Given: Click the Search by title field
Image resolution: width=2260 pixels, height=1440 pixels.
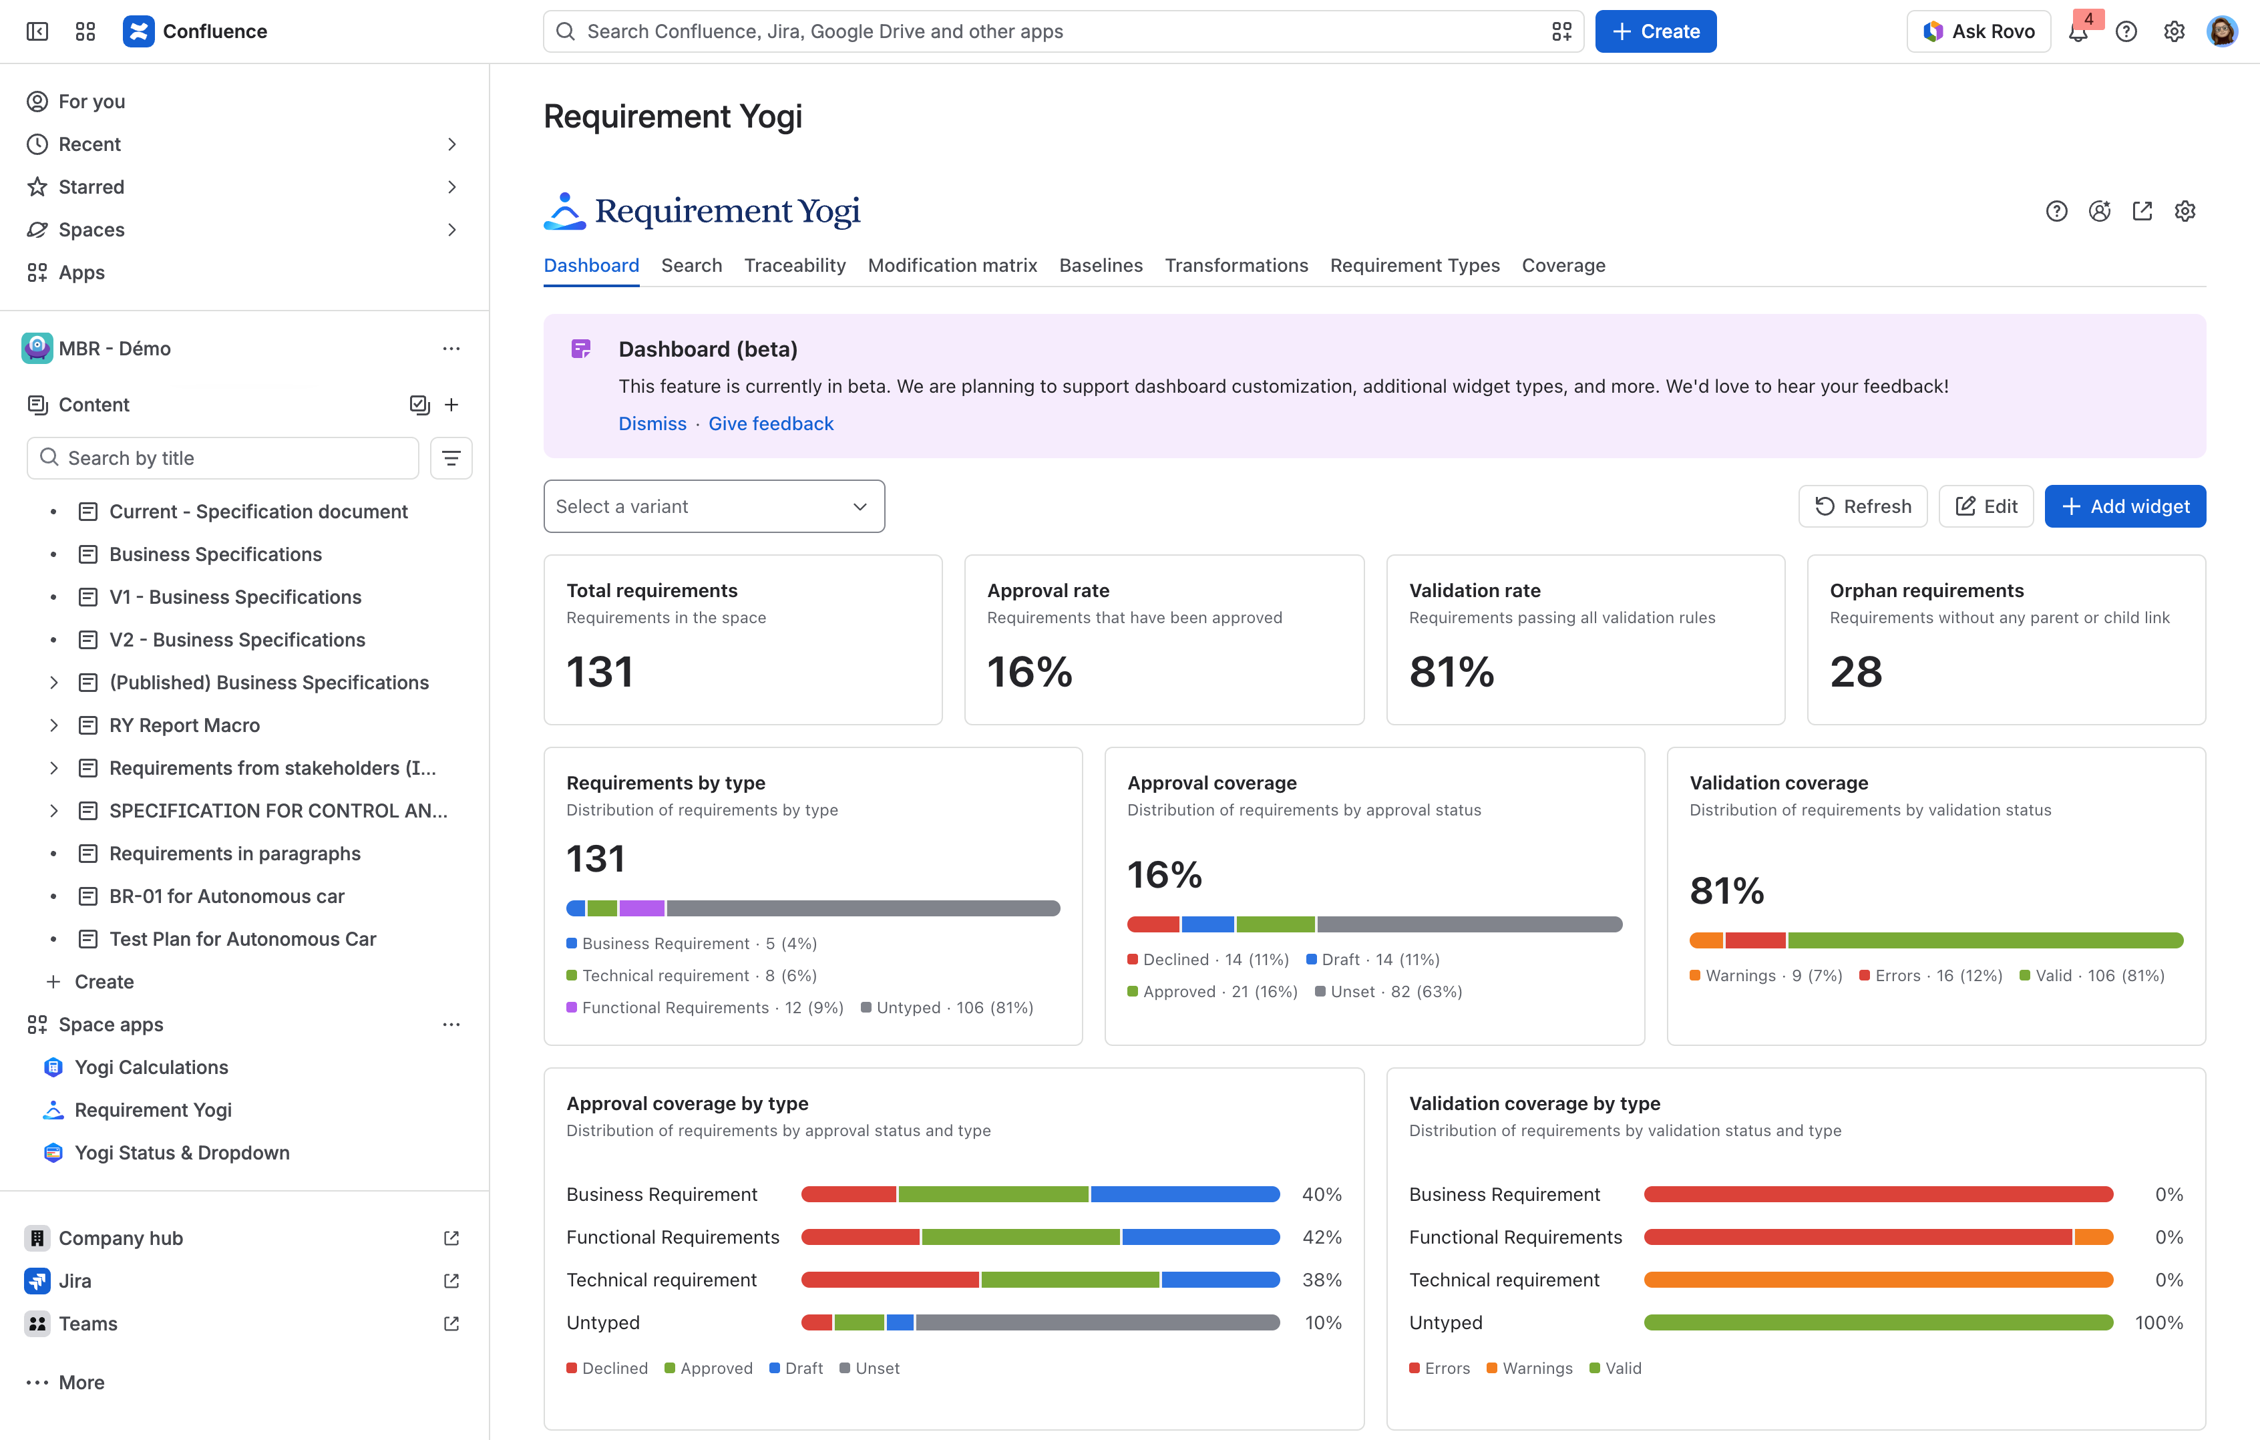Looking at the screenshot, I should click(223, 458).
